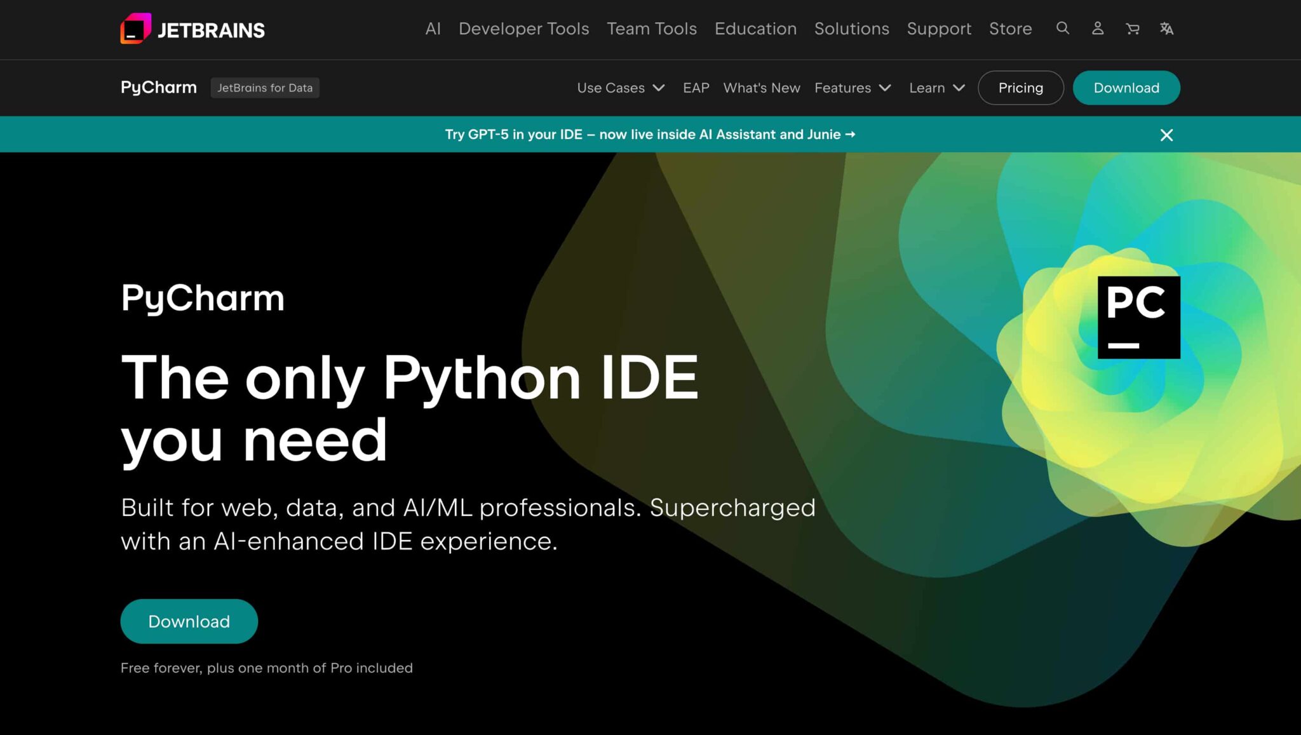Screen dimensions: 1301x735
Task: Open the Developer Tools menu
Action: (x=523, y=29)
